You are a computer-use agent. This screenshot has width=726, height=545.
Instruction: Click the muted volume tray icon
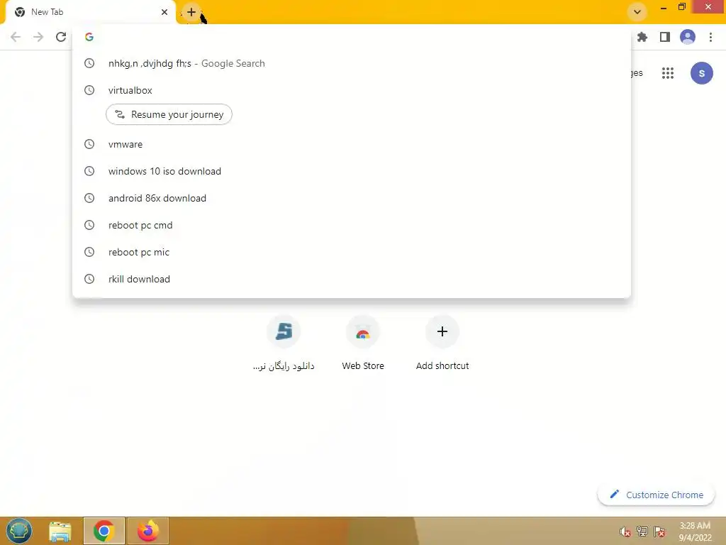coord(625,532)
